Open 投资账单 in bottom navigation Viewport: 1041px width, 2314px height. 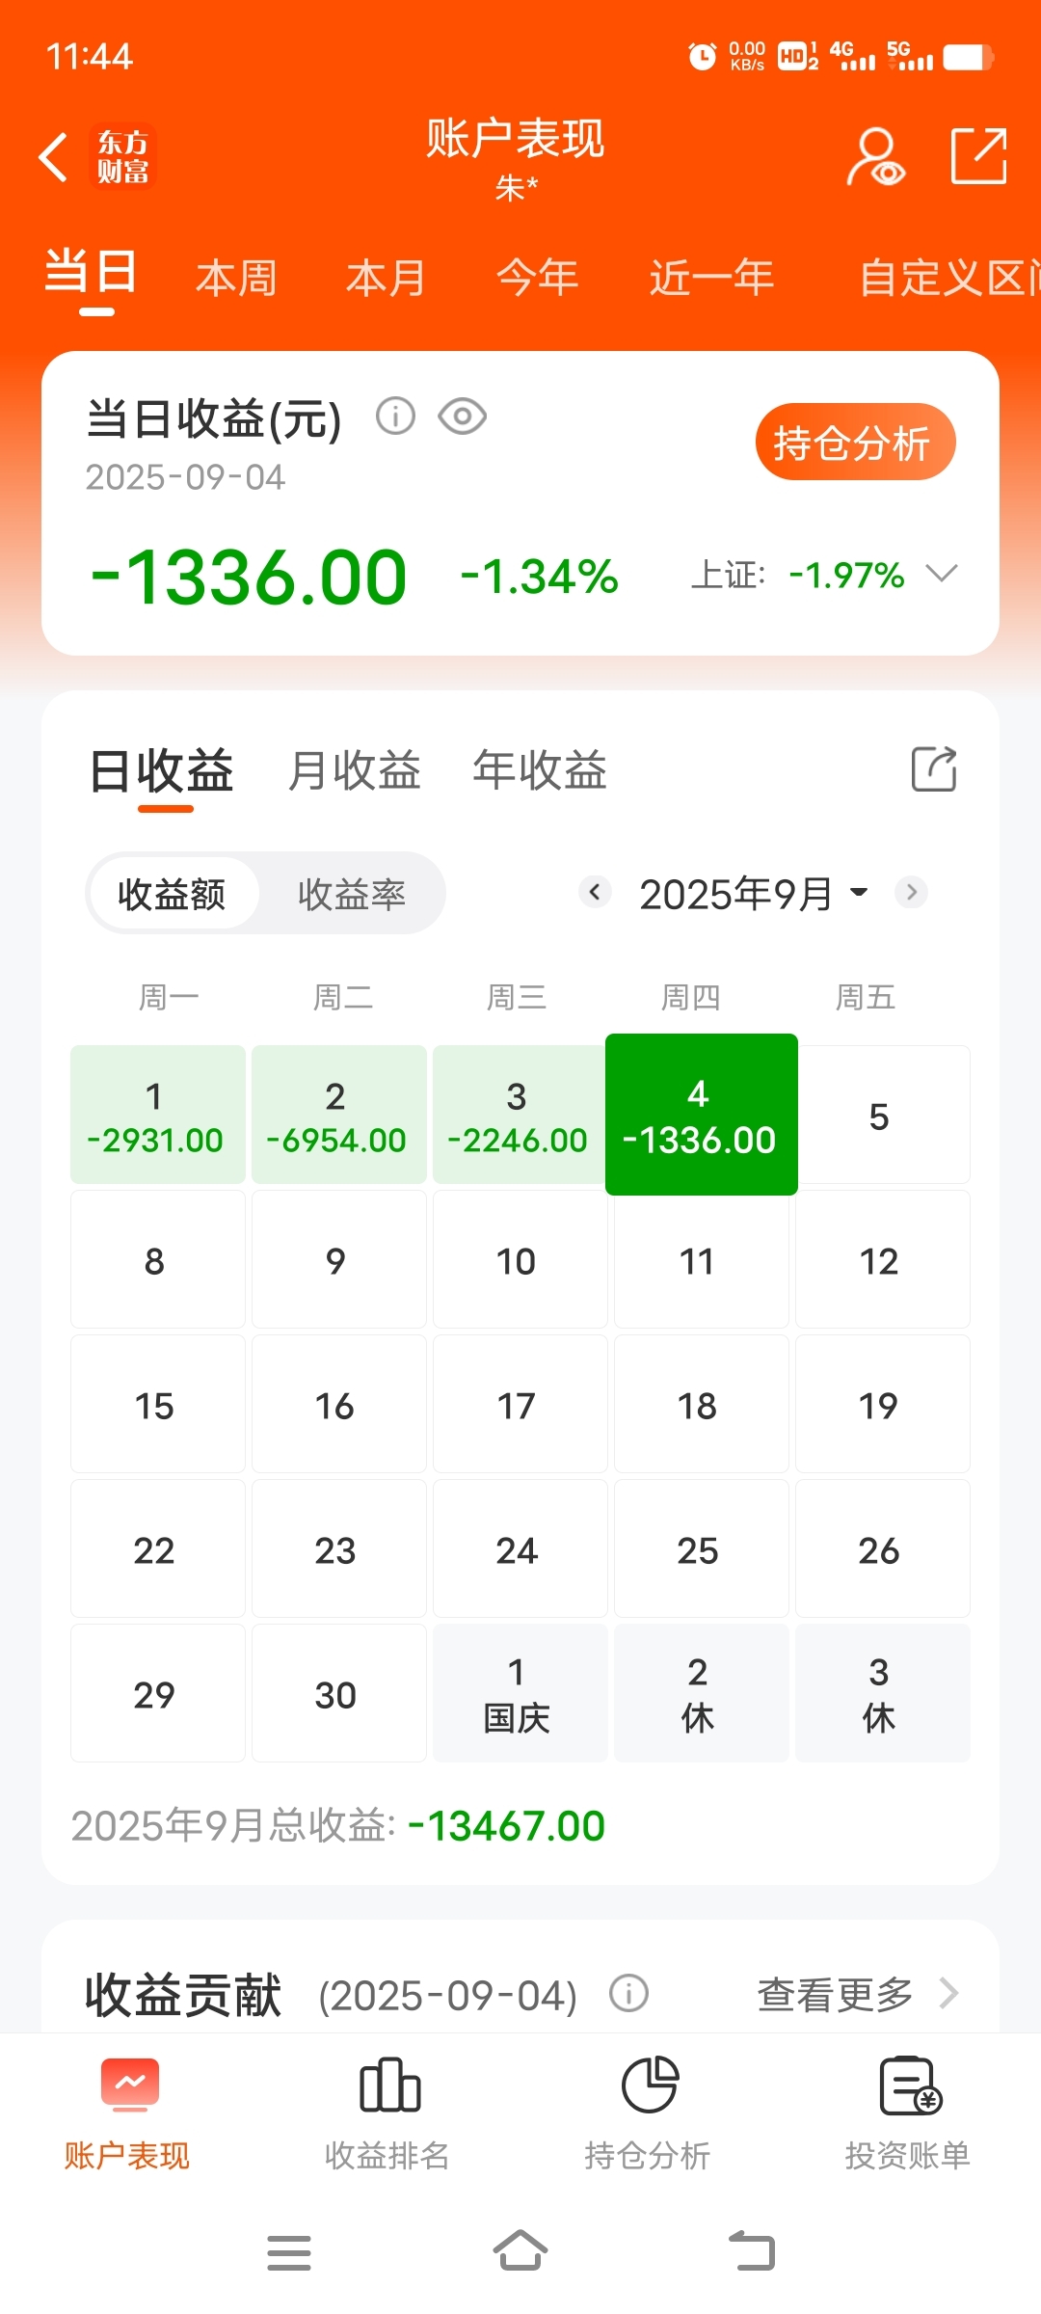(x=908, y=2113)
